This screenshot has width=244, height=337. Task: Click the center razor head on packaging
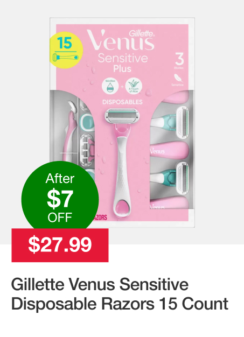122,116
